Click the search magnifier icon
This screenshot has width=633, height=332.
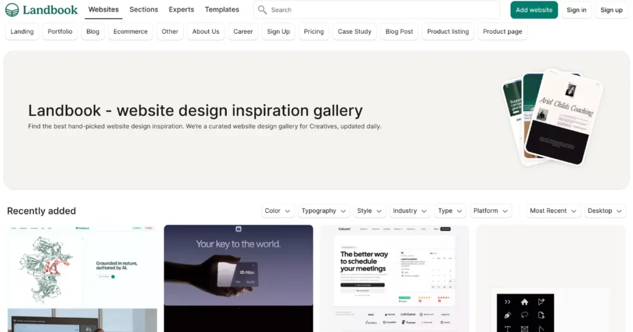[x=263, y=10]
